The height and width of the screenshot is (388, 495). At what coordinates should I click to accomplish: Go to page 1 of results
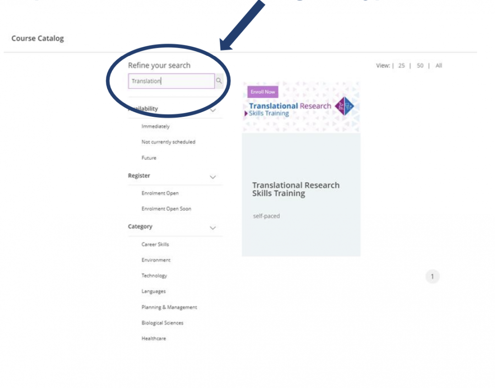(x=432, y=276)
